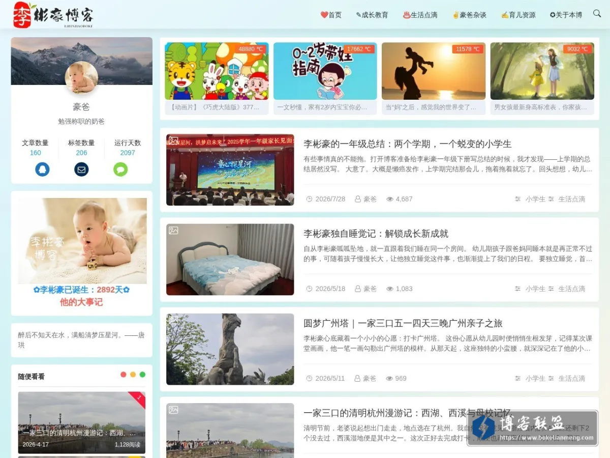Click the 李彬豪博客 site logo
Viewport: 610px width, 458px height.
pos(53,15)
